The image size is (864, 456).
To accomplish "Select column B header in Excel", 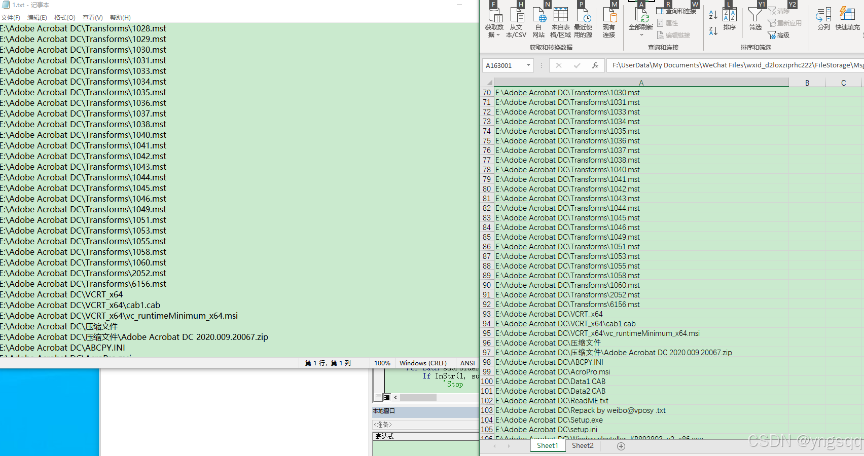I will pyautogui.click(x=807, y=83).
